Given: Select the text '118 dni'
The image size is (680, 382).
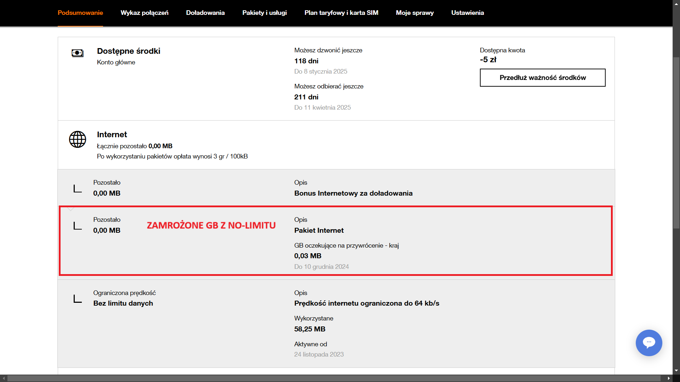Looking at the screenshot, I should tap(306, 61).
